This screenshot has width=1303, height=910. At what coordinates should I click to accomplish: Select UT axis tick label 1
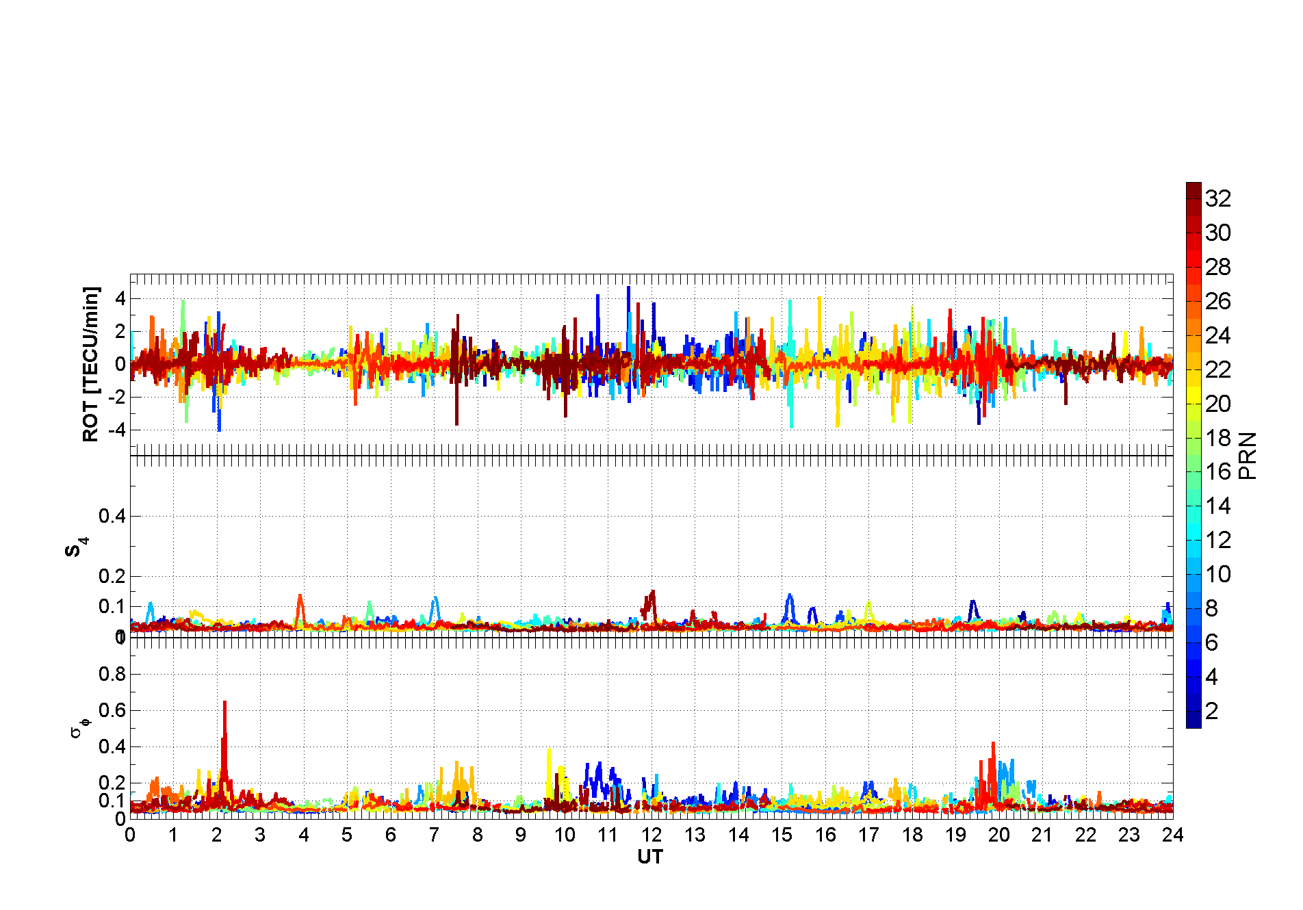173,835
